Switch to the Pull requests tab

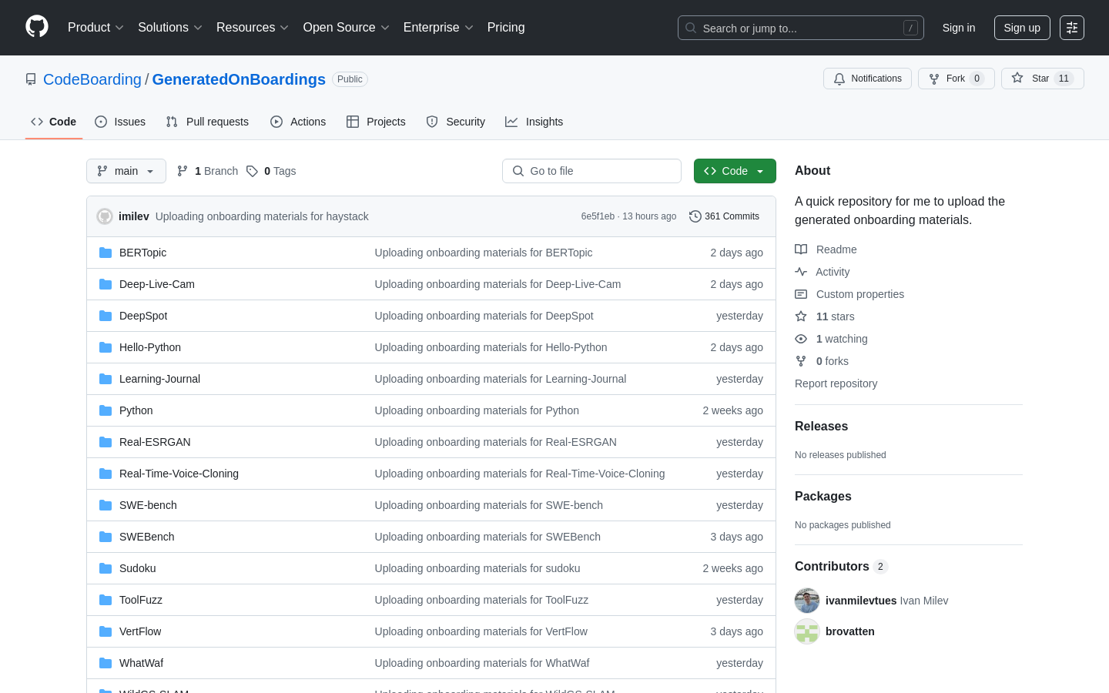click(x=207, y=122)
